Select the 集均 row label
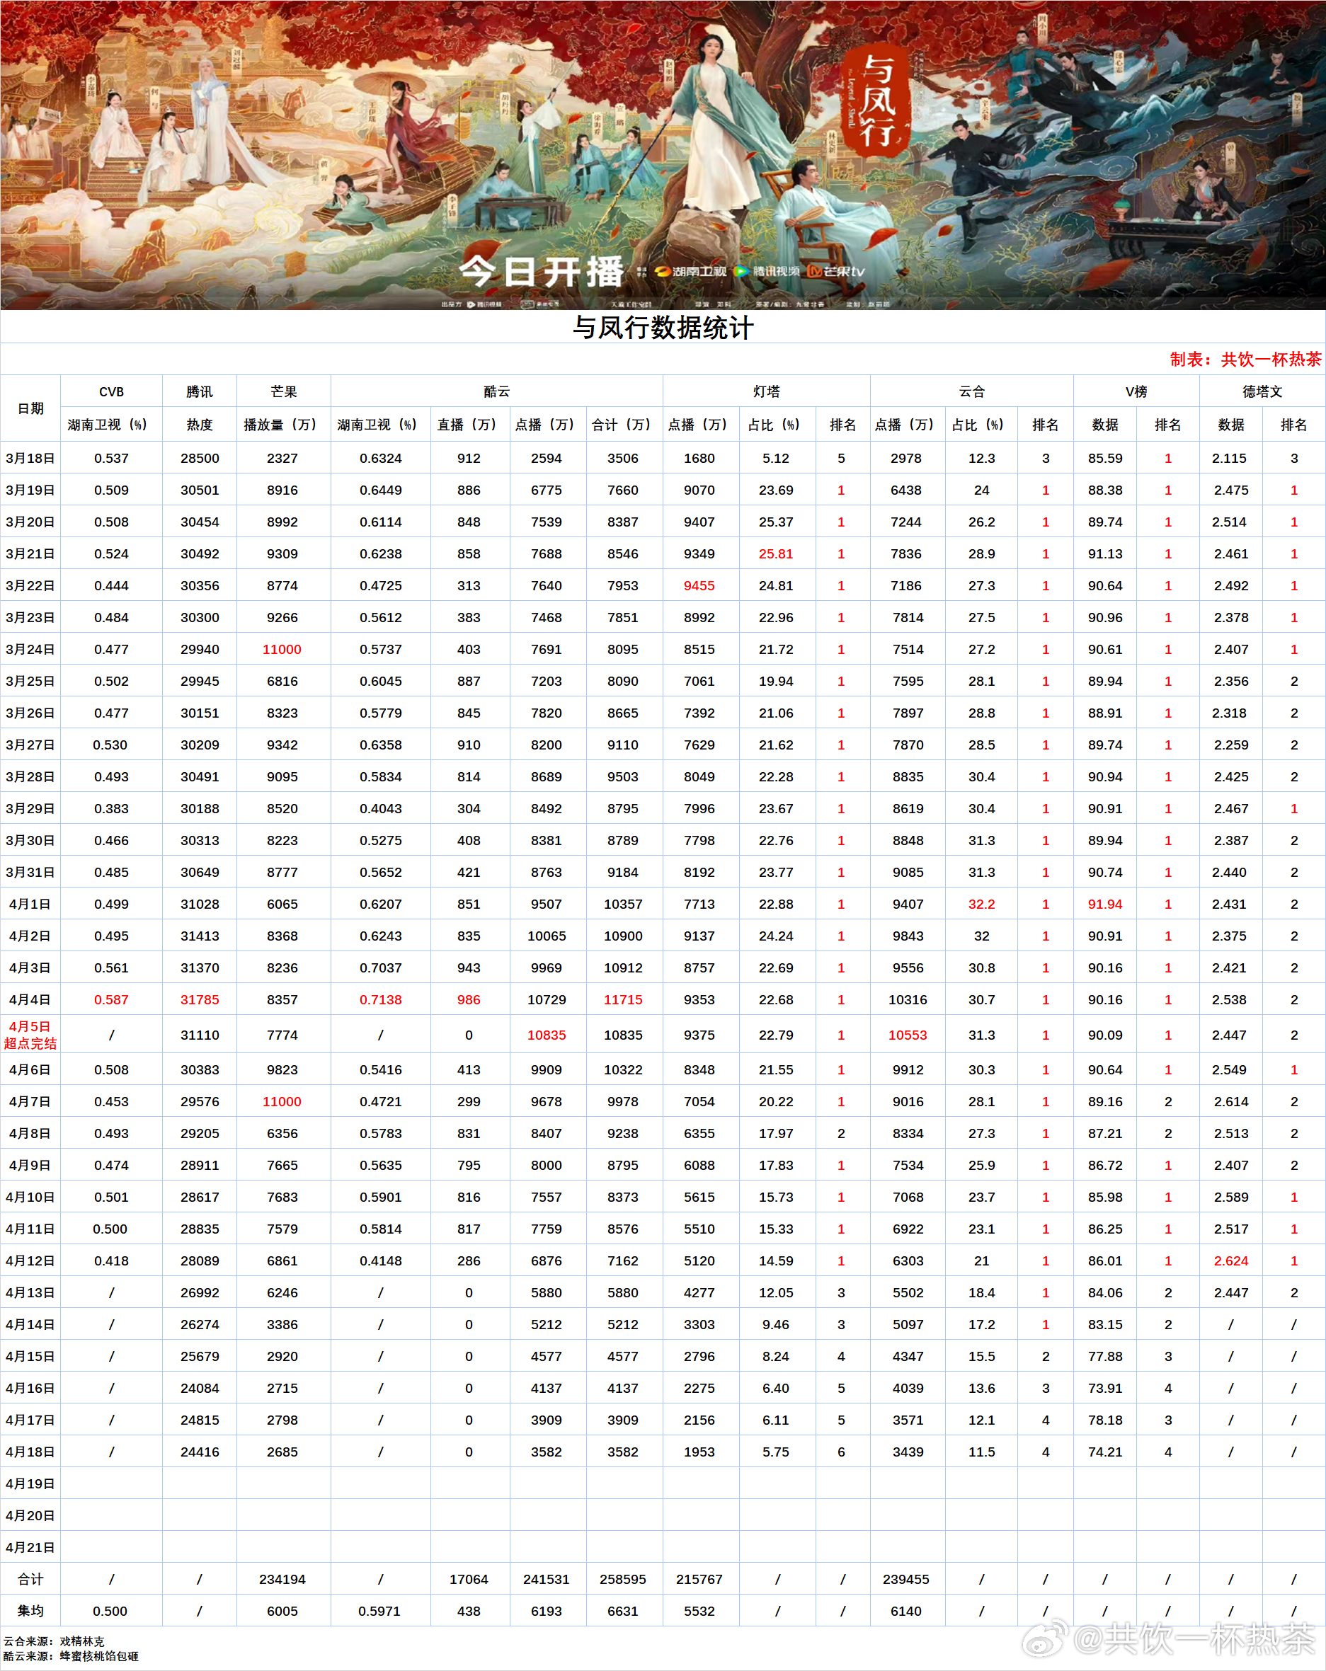This screenshot has width=1326, height=1671. click(x=30, y=1611)
